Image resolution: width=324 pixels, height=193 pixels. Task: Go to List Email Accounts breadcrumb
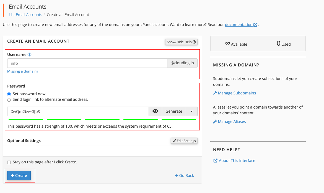tap(25, 15)
